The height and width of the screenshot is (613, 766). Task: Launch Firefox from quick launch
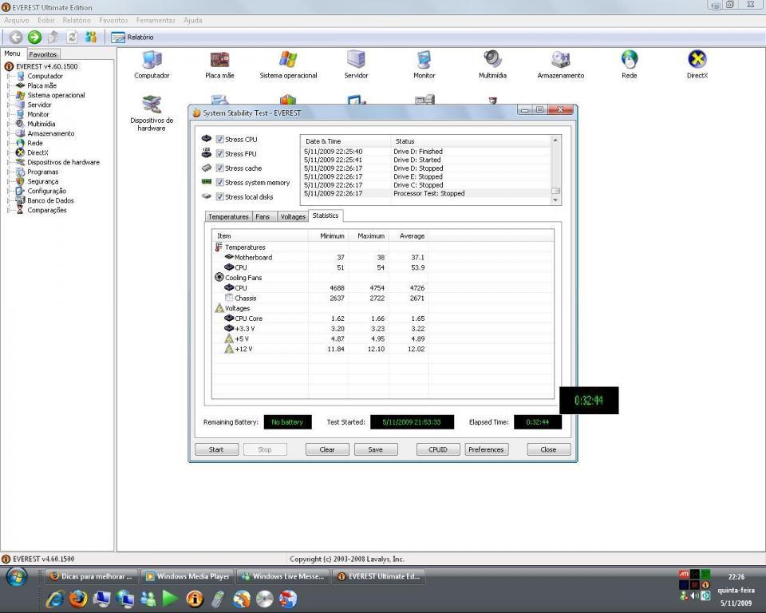click(x=78, y=599)
